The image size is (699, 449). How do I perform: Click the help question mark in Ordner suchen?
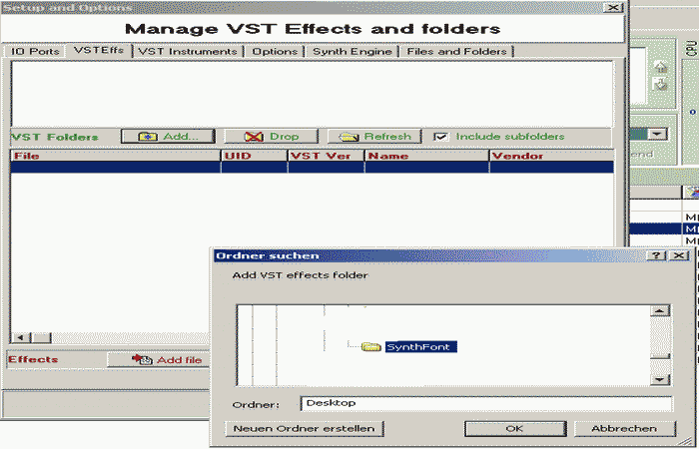(x=656, y=255)
